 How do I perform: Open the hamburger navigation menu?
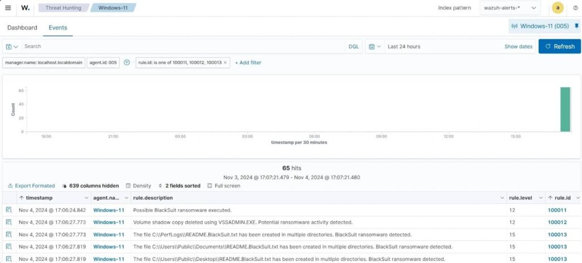[8, 8]
